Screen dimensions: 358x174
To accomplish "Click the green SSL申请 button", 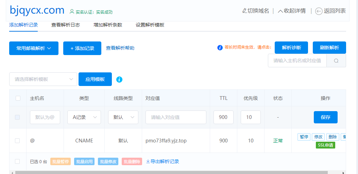I will coord(325,145).
